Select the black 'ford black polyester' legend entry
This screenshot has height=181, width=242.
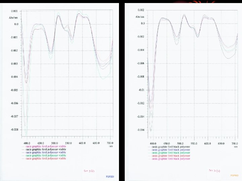[x=171, y=147]
